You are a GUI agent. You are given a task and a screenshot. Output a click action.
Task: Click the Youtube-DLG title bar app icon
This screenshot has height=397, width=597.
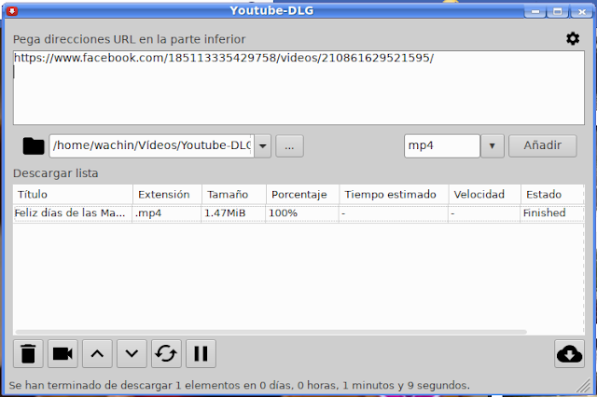point(12,11)
